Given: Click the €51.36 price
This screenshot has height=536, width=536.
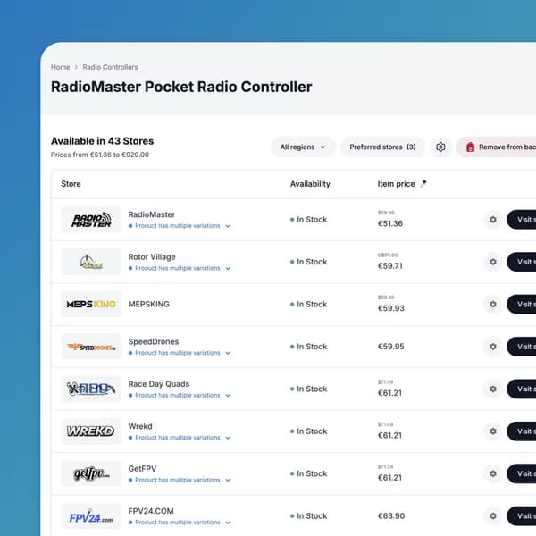Looking at the screenshot, I should [x=390, y=223].
